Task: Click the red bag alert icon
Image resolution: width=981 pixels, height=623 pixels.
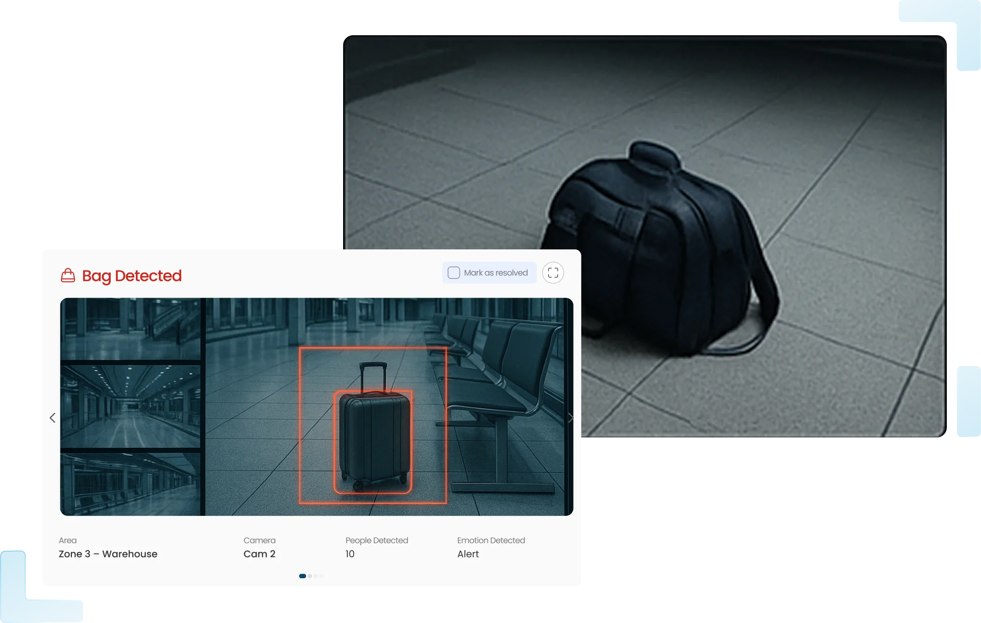Action: (68, 276)
